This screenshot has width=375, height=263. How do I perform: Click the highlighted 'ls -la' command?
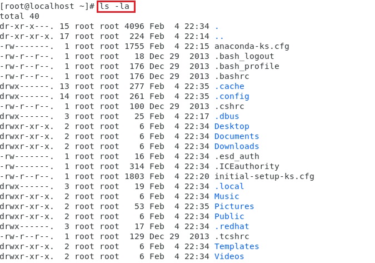pyautogui.click(x=116, y=7)
